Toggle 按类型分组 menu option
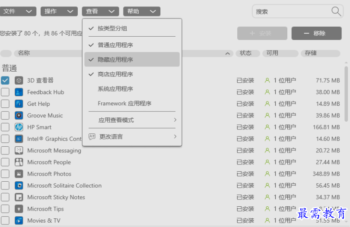This screenshot has height=227, width=350. pyautogui.click(x=132, y=28)
